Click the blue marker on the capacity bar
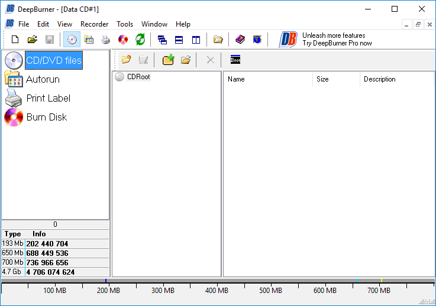Viewport: 436px width, 306px height. click(x=106, y=281)
